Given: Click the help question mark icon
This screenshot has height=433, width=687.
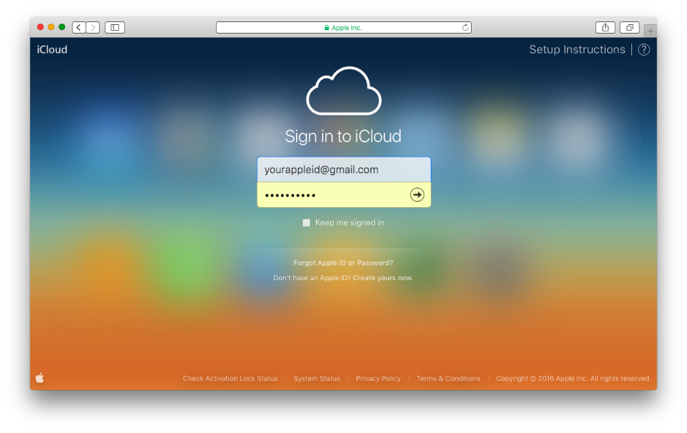Looking at the screenshot, I should (643, 50).
